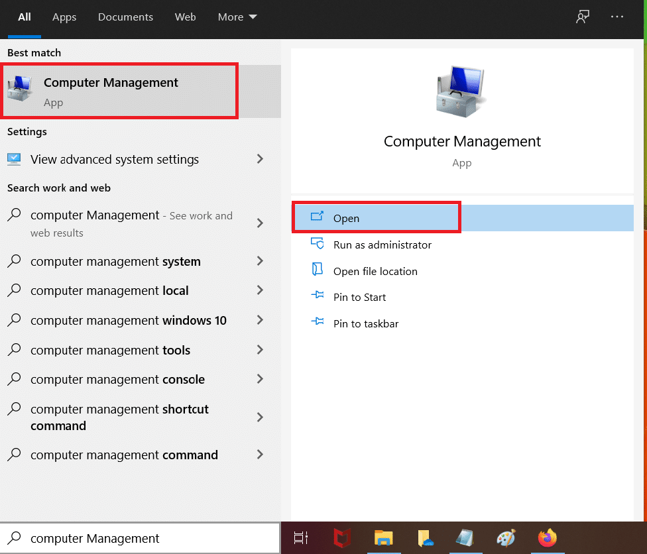
Task: Expand the More dropdown menu
Action: (x=237, y=17)
